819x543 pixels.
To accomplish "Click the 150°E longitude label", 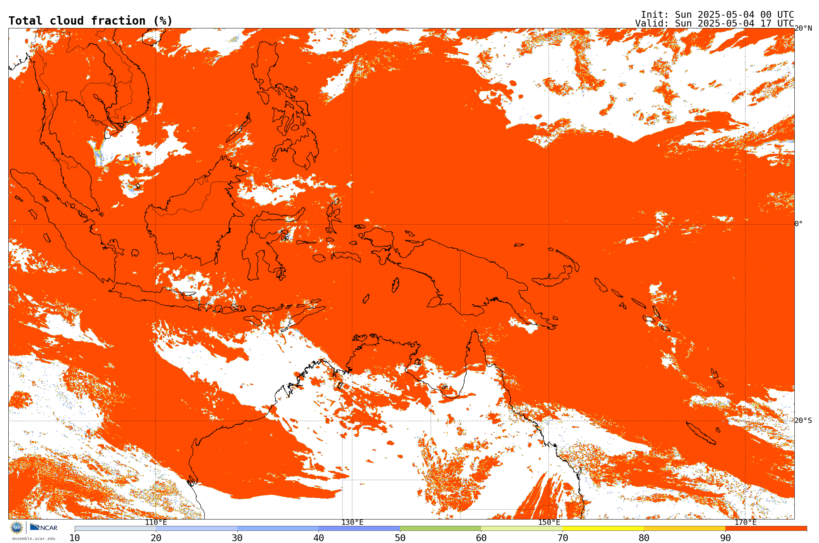I will (x=549, y=523).
